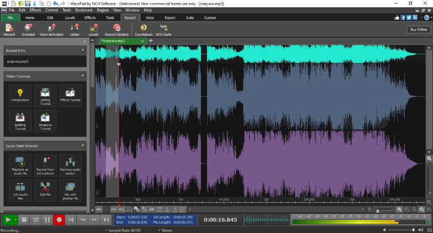Collapse the Recent Files panel
Image resolution: width=433 pixels, height=233 pixels.
click(x=82, y=50)
